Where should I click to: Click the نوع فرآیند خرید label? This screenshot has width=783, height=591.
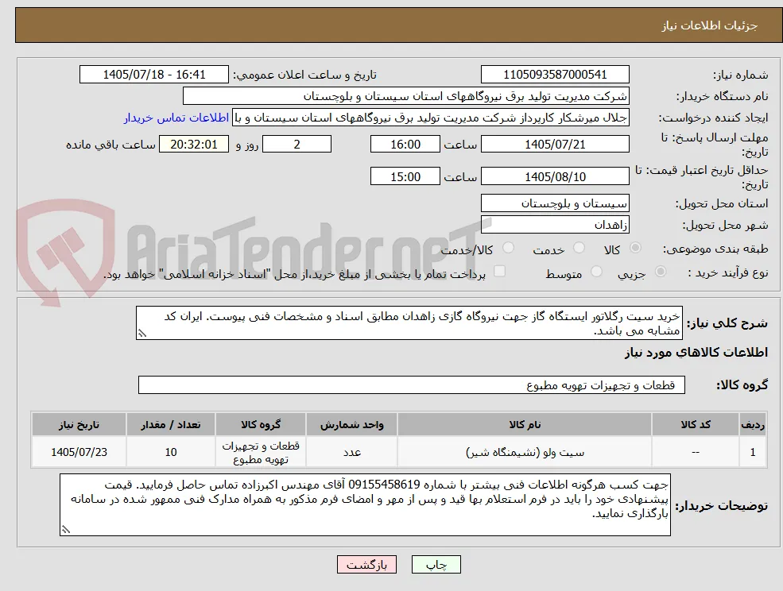tap(727, 272)
